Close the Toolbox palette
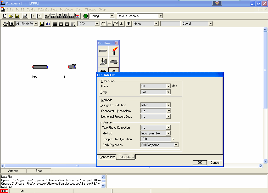 point(116,43)
